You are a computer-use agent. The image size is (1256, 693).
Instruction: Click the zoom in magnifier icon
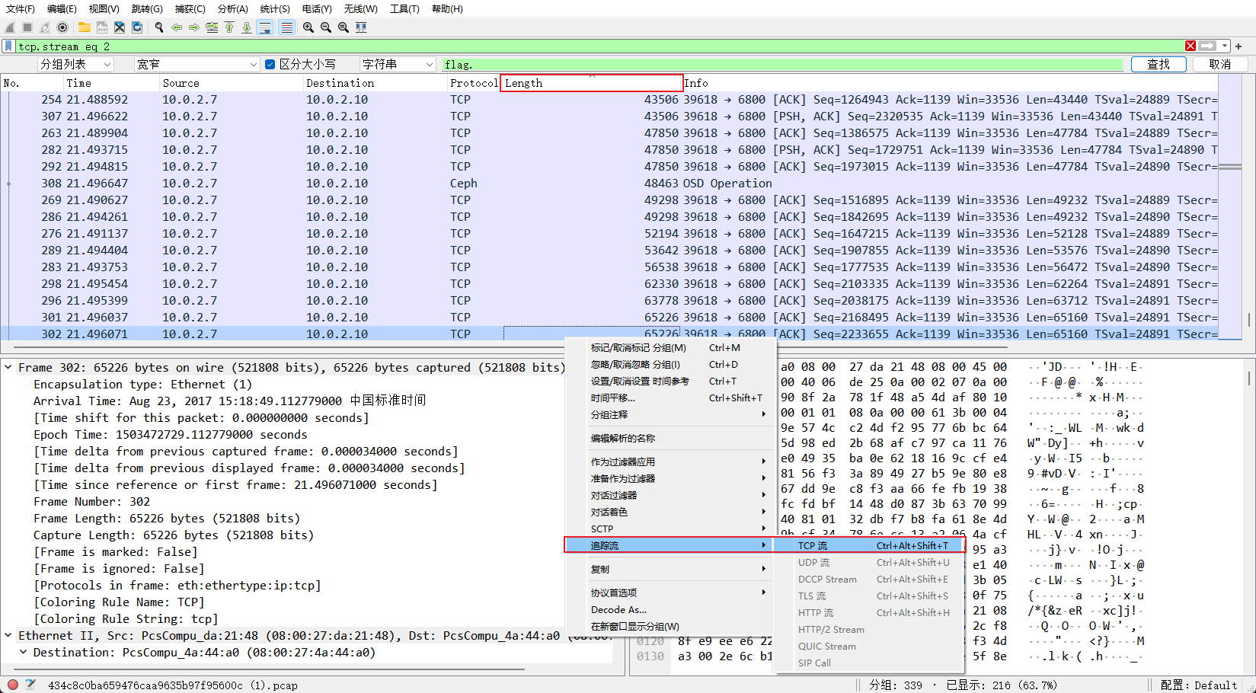pyautogui.click(x=308, y=27)
